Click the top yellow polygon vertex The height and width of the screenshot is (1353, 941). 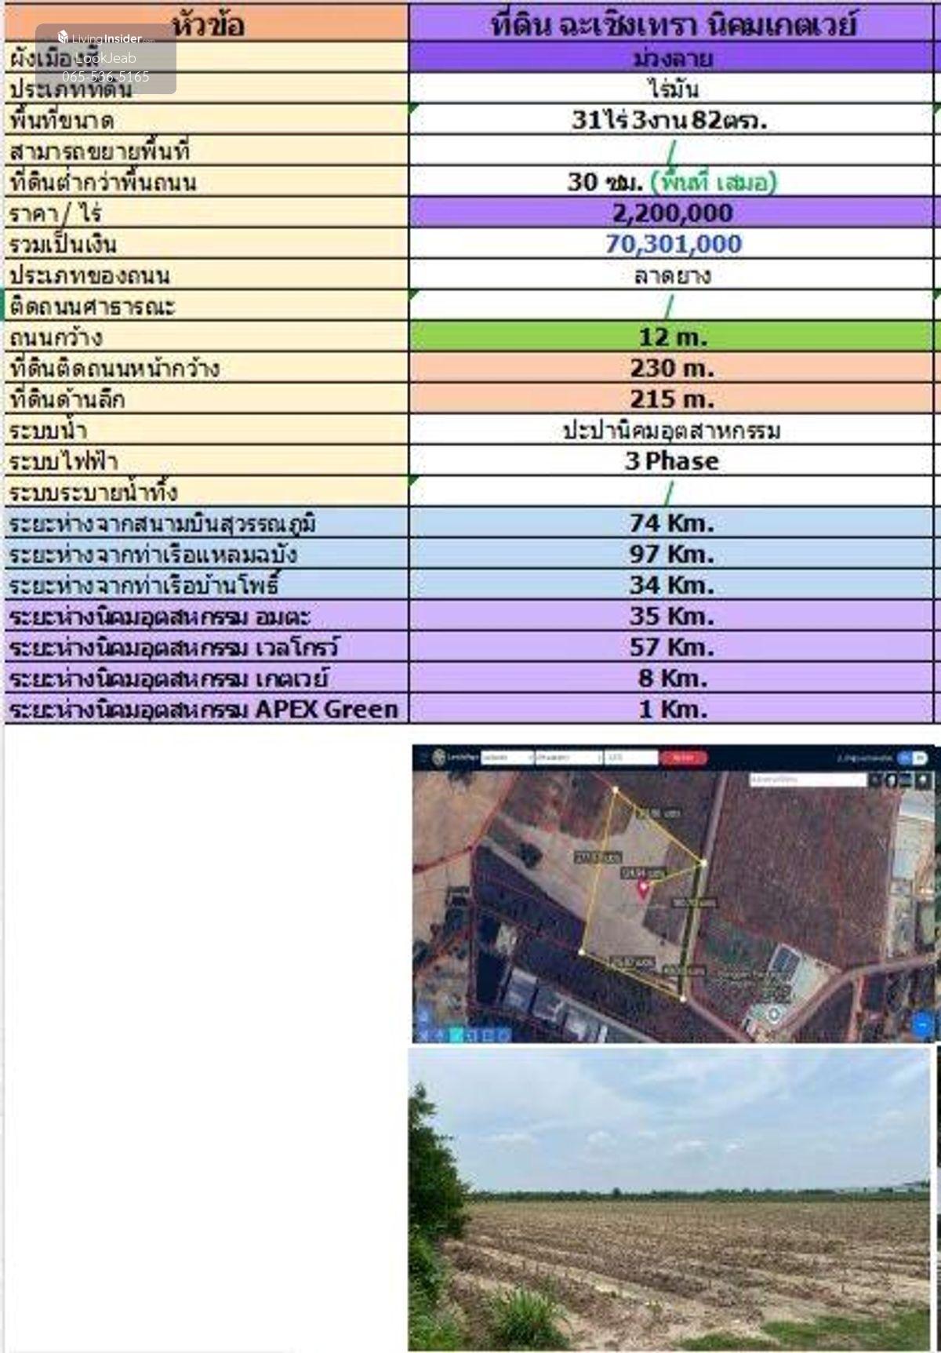[x=616, y=790]
